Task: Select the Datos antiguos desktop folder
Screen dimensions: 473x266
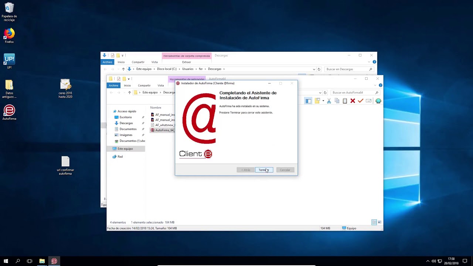Action: click(9, 89)
